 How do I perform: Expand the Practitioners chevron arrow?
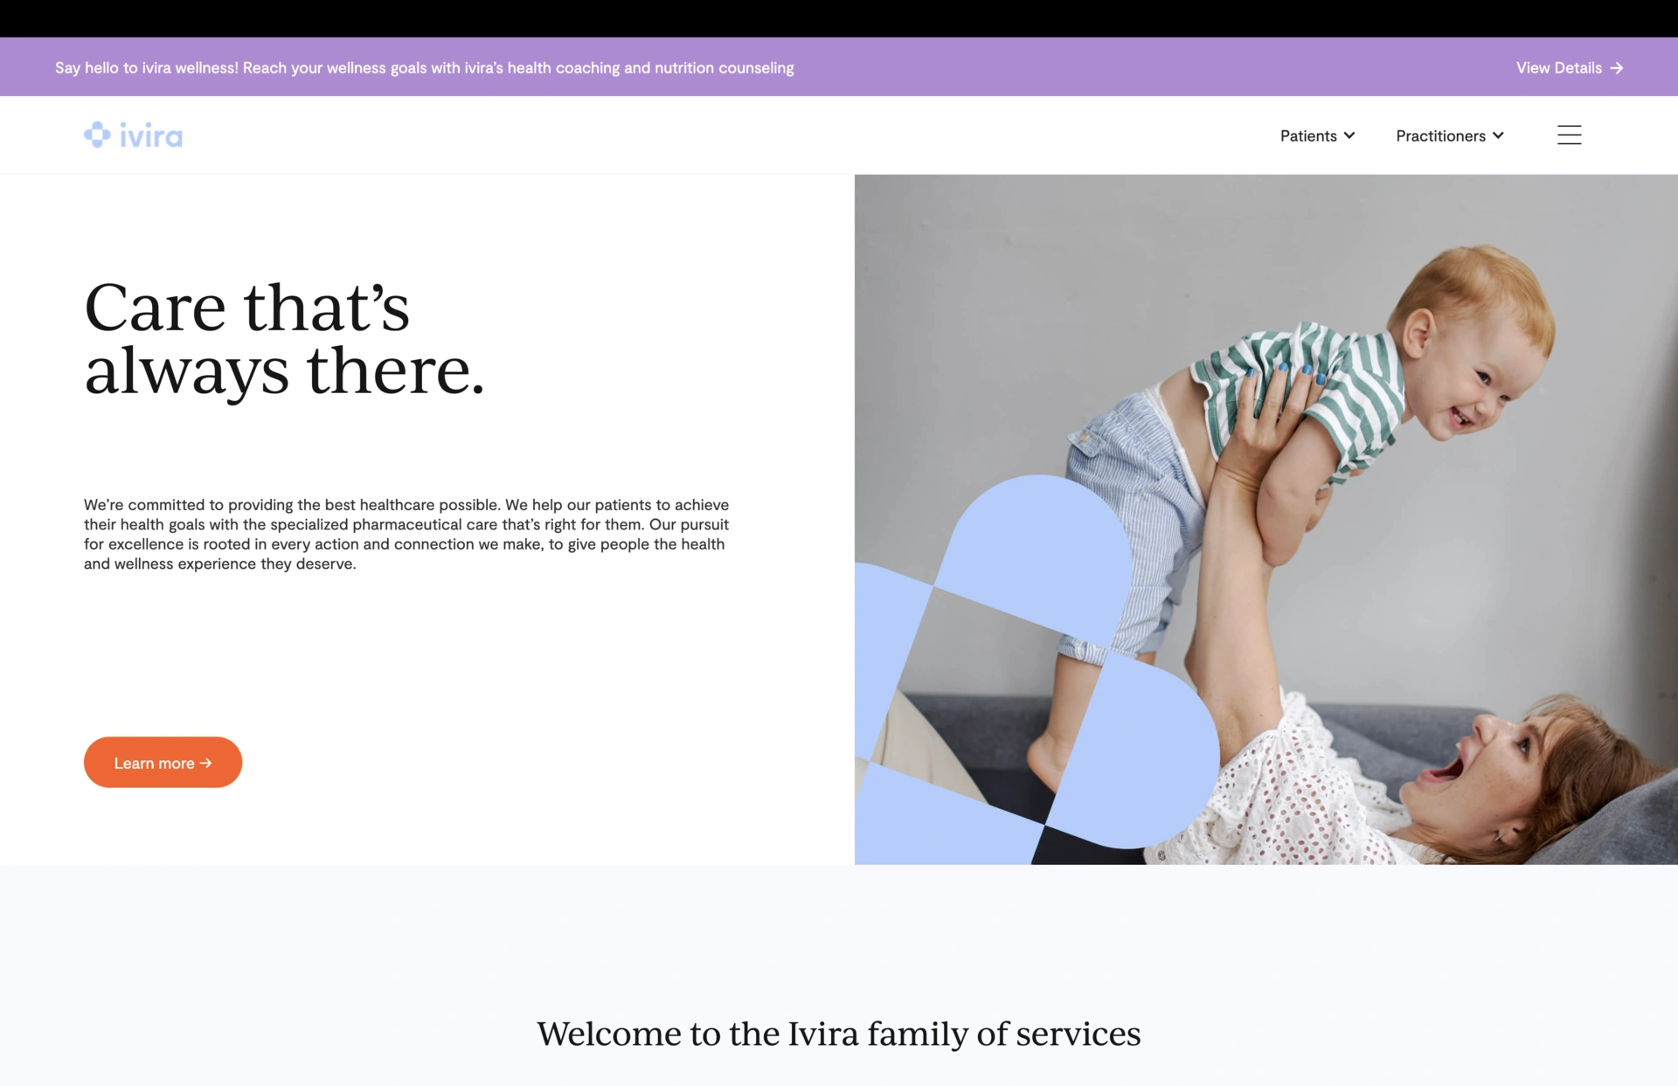click(1498, 135)
